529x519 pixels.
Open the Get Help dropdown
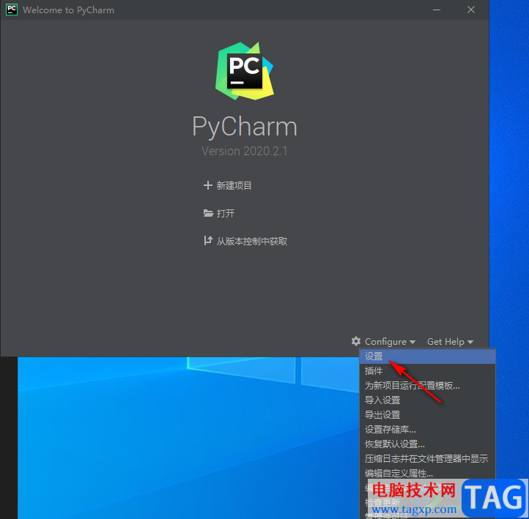click(x=450, y=341)
